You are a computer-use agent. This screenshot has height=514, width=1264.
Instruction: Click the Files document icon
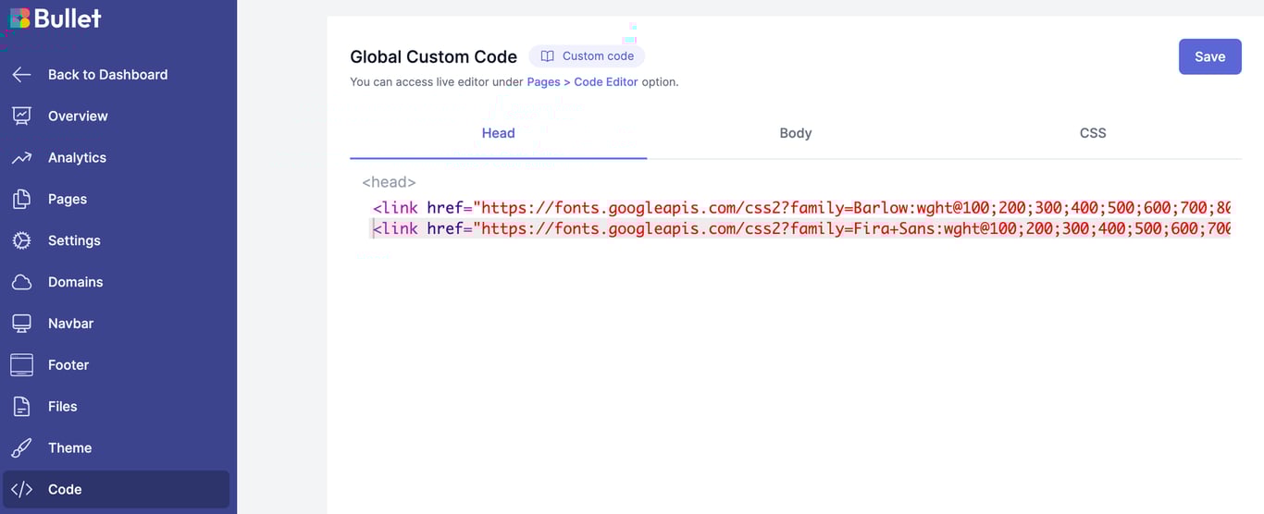(x=21, y=407)
